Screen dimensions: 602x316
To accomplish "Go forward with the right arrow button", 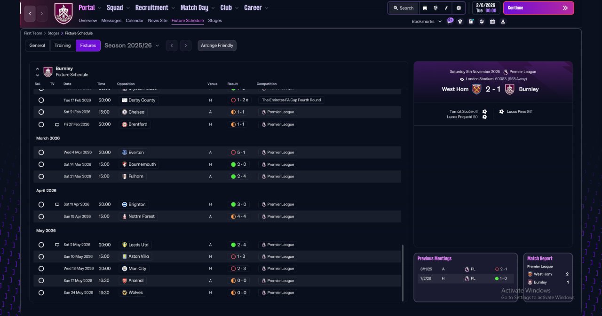I will (42, 14).
